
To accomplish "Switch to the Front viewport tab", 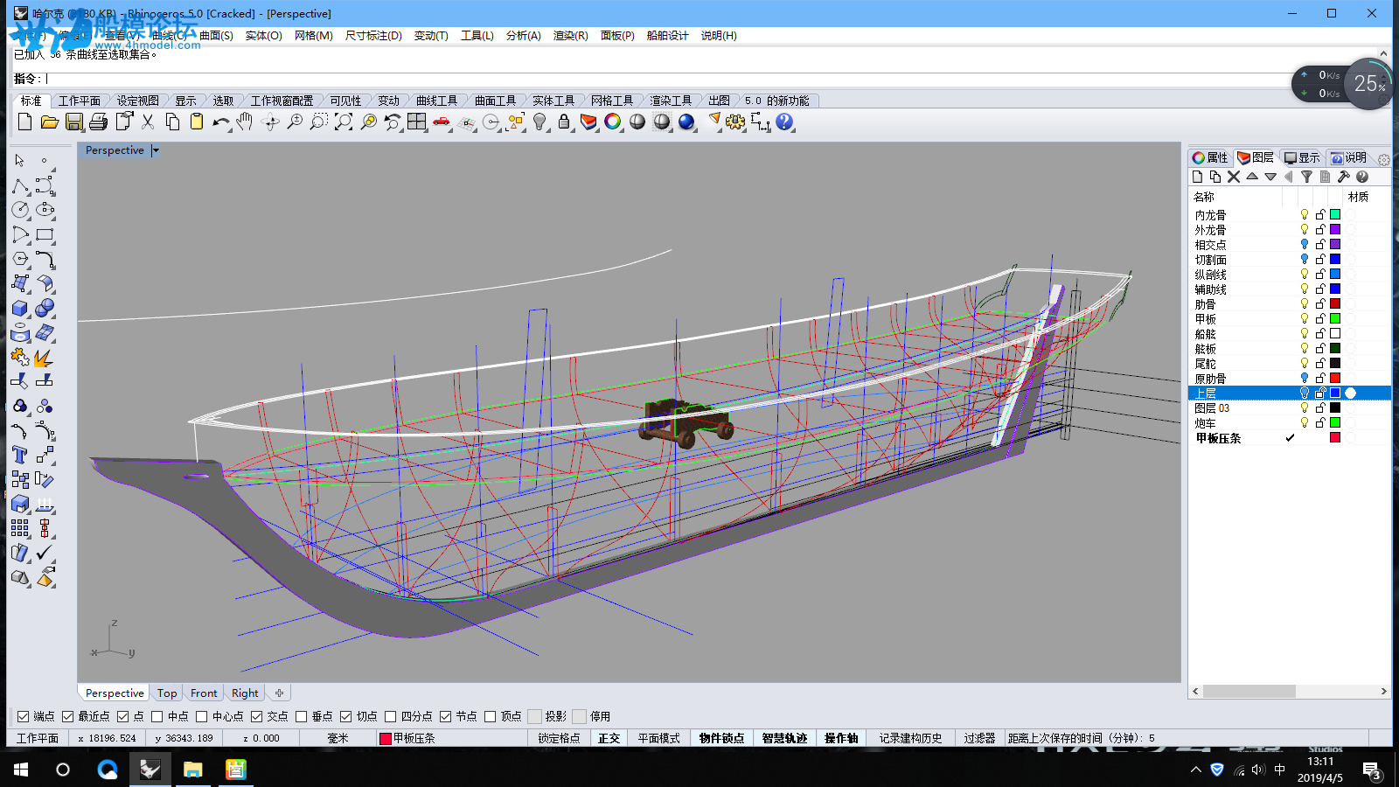I will (x=204, y=693).
